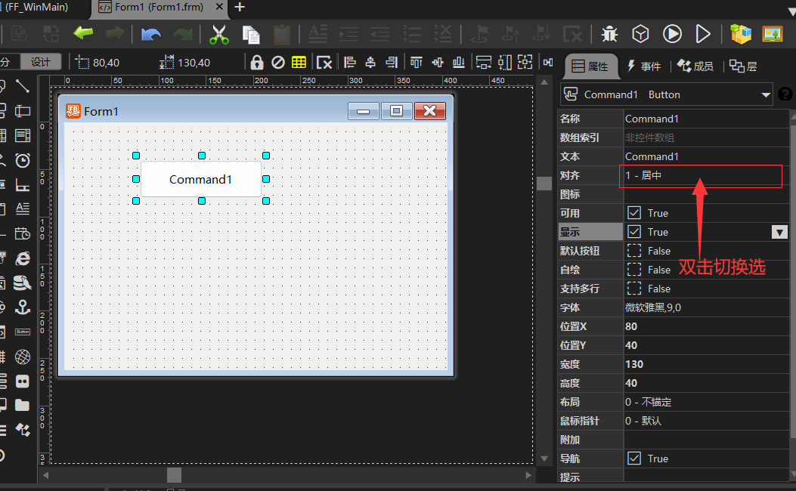The image size is (796, 491).
Task: Enable the 默认按钮 checkbox
Action: 634,251
